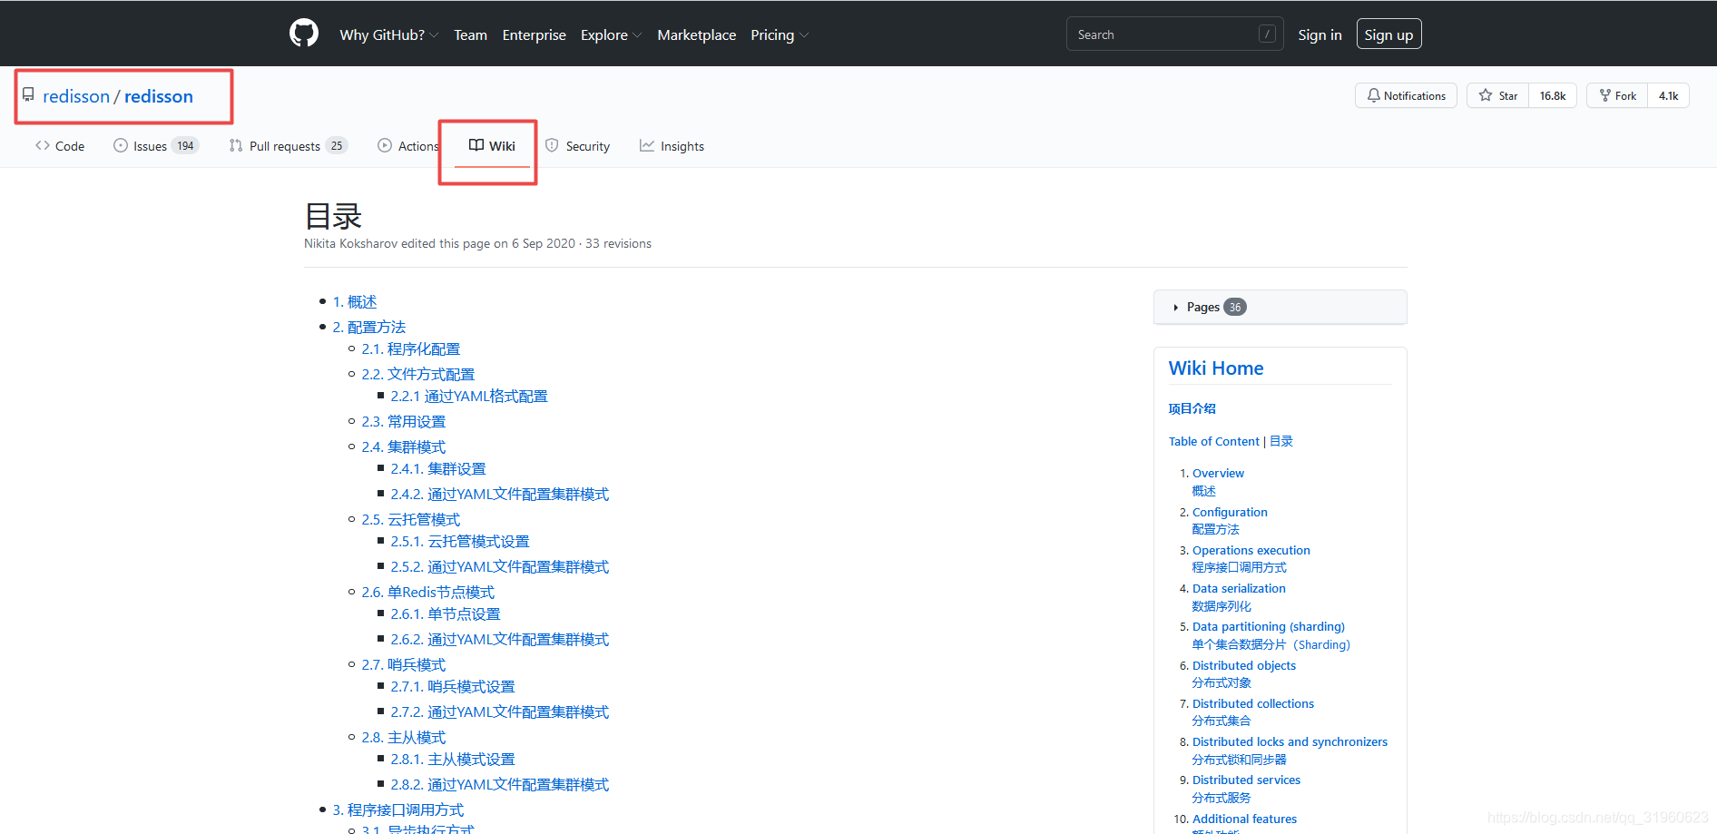Open Data partitioning (sharding) link

pyautogui.click(x=1269, y=626)
